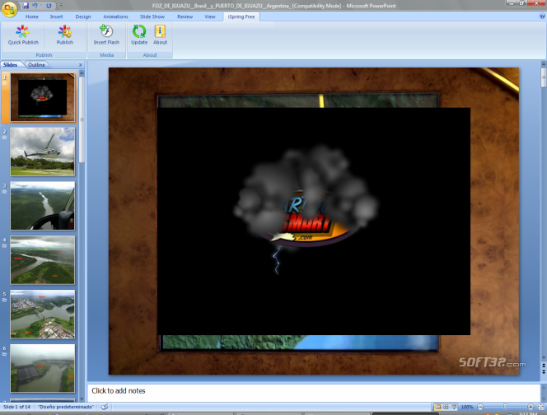This screenshot has width=547, height=415.
Task: Click Insert Flash in Media group
Action: [x=106, y=35]
